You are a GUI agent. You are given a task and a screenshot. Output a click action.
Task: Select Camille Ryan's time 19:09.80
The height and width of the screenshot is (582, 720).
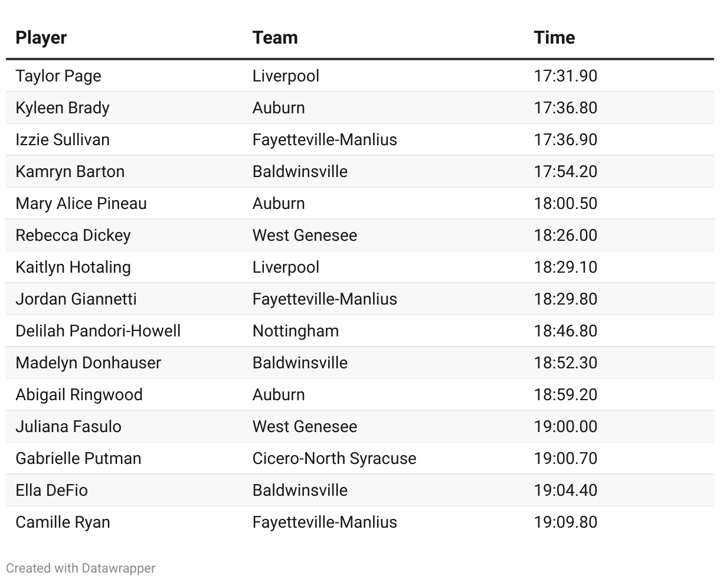point(565,522)
